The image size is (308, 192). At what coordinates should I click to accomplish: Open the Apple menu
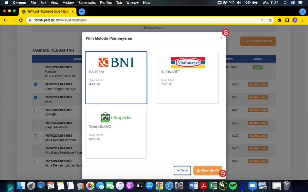pyautogui.click(x=7, y=3)
